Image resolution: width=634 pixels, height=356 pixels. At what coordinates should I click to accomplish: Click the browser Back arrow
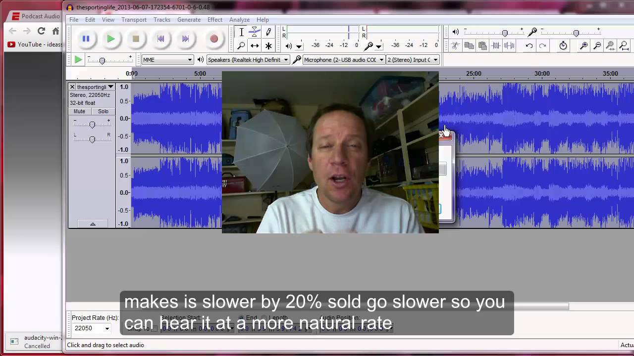[12, 31]
